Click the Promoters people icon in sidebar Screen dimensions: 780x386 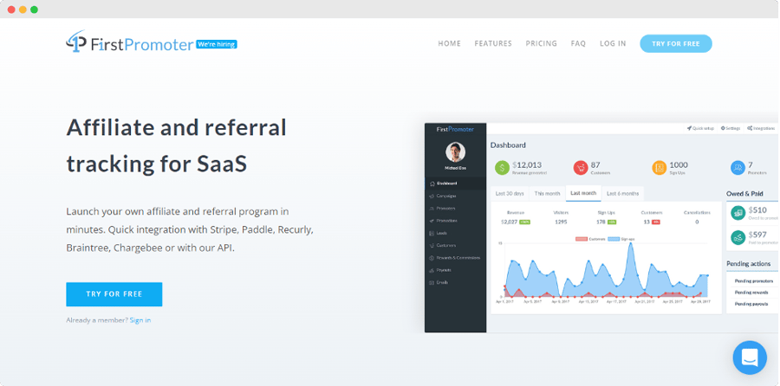tap(432, 209)
